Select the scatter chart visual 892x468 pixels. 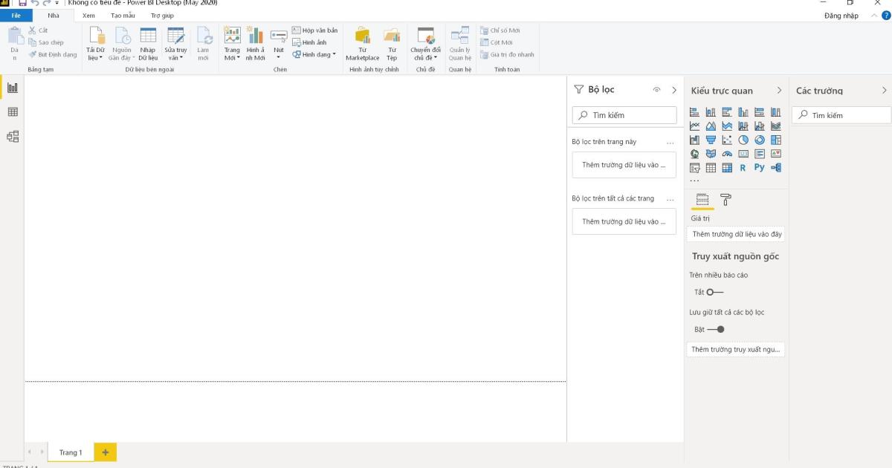coord(727,140)
